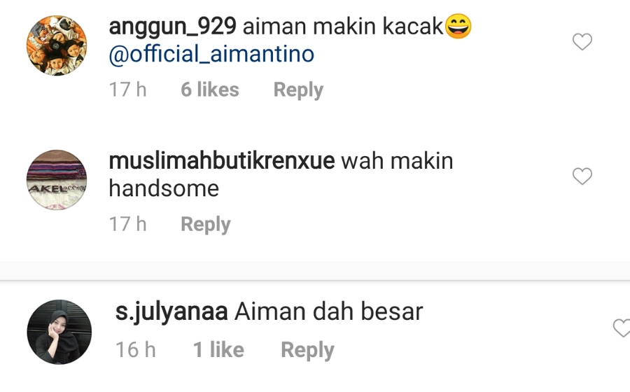
Task: View who gave 1 like
Action: tap(218, 349)
